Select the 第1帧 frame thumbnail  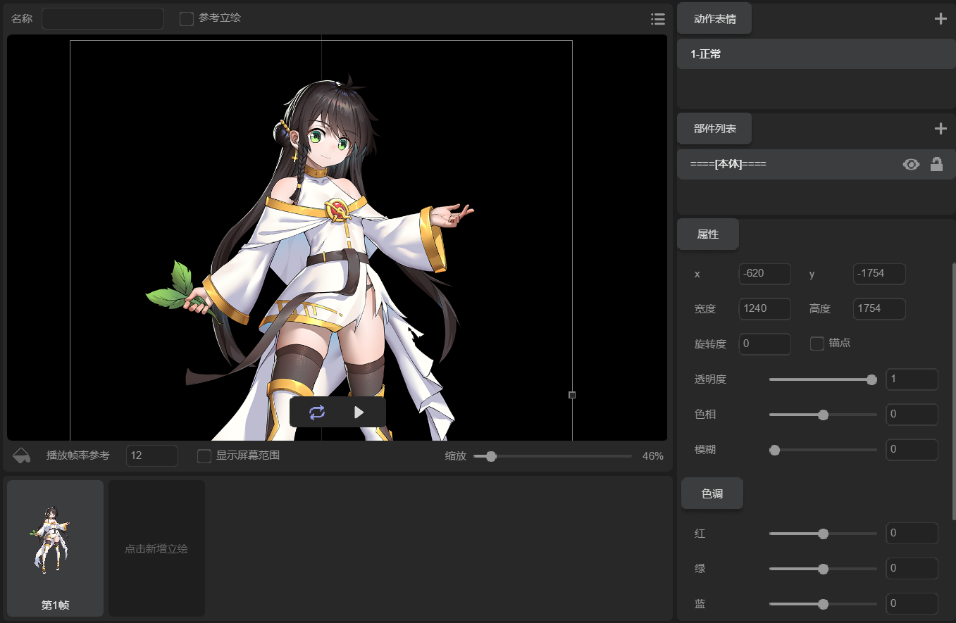point(55,548)
